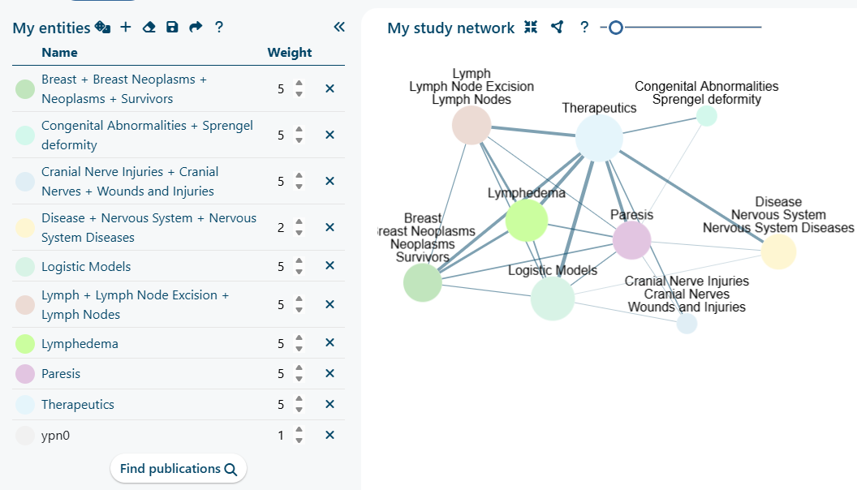The height and width of the screenshot is (490, 857).
Task: Open help for My entities panel
Action: (x=219, y=28)
